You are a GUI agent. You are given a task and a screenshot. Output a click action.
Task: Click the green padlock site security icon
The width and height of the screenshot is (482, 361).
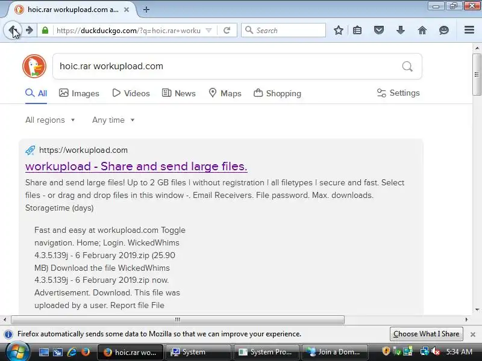coord(45,30)
